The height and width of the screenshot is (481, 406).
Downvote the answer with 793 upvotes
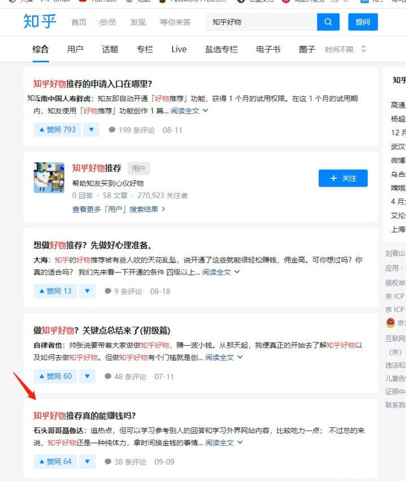pos(91,130)
